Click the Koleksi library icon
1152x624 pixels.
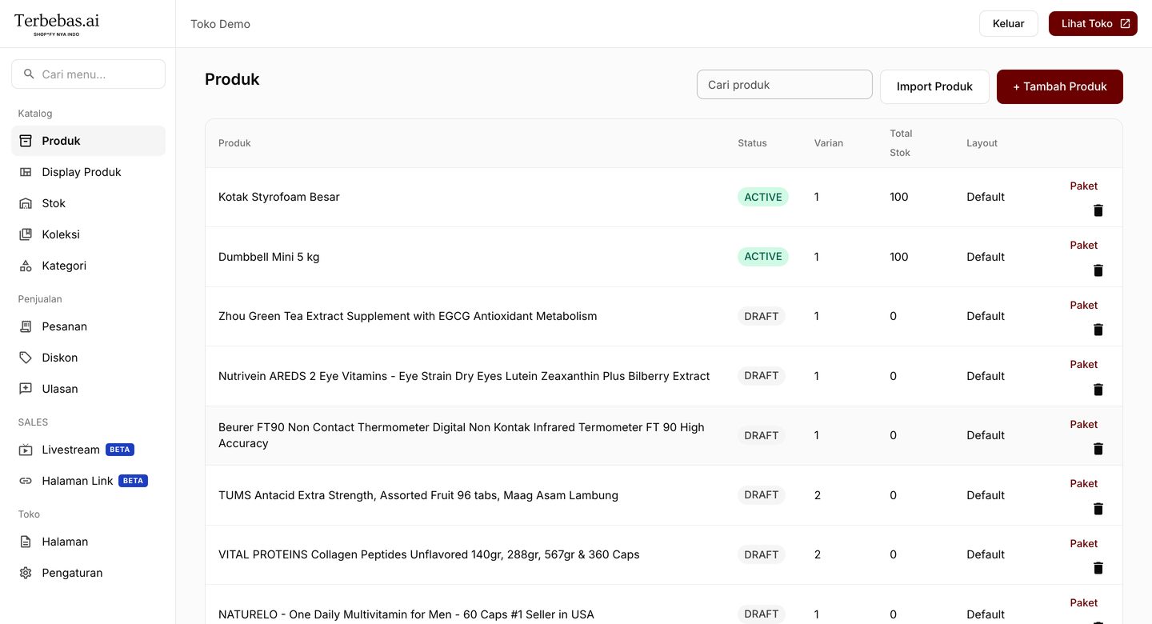click(26, 234)
